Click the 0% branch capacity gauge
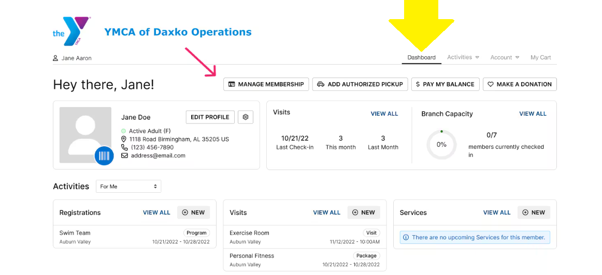The width and height of the screenshot is (602, 275). pos(441,145)
